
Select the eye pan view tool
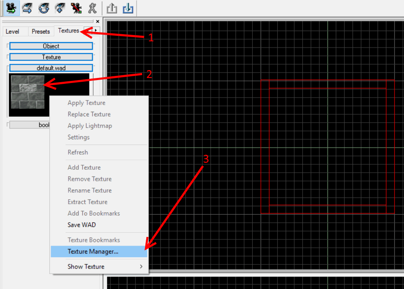pyautogui.click(x=27, y=8)
